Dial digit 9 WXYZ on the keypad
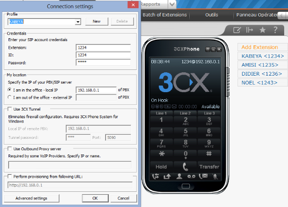The width and height of the screenshot is (288, 207). [x=209, y=144]
